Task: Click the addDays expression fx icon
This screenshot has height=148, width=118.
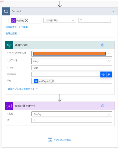Action: [36, 81]
